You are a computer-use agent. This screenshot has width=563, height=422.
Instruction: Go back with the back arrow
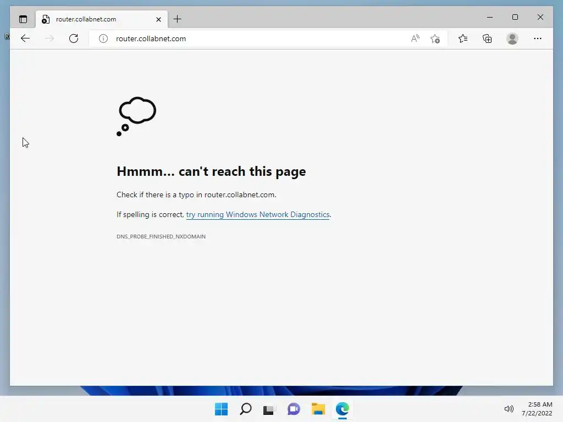click(x=25, y=38)
